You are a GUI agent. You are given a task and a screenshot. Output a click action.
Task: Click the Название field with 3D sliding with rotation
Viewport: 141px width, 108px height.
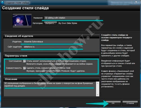click(72, 18)
